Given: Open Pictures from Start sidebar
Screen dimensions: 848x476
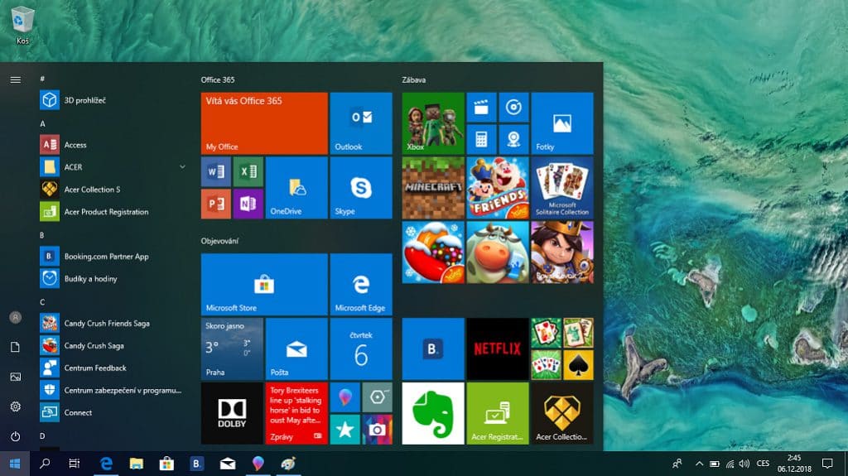Looking at the screenshot, I should [15, 377].
